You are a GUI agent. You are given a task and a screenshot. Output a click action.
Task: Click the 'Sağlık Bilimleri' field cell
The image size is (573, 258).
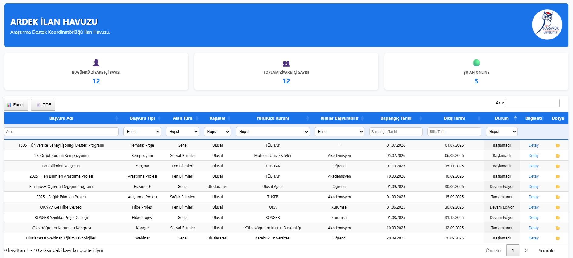[x=183, y=197]
